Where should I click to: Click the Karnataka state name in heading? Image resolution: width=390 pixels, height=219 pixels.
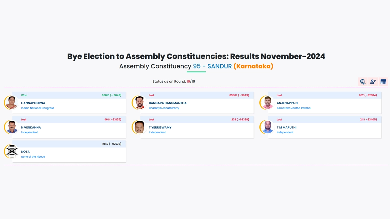(253, 66)
